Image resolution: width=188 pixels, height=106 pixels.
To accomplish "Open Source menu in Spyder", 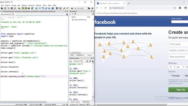I will [x=14, y=5].
